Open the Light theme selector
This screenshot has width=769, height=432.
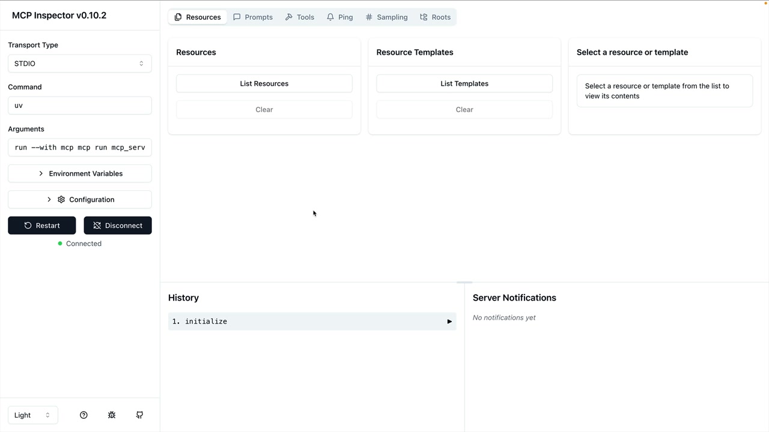[32, 415]
